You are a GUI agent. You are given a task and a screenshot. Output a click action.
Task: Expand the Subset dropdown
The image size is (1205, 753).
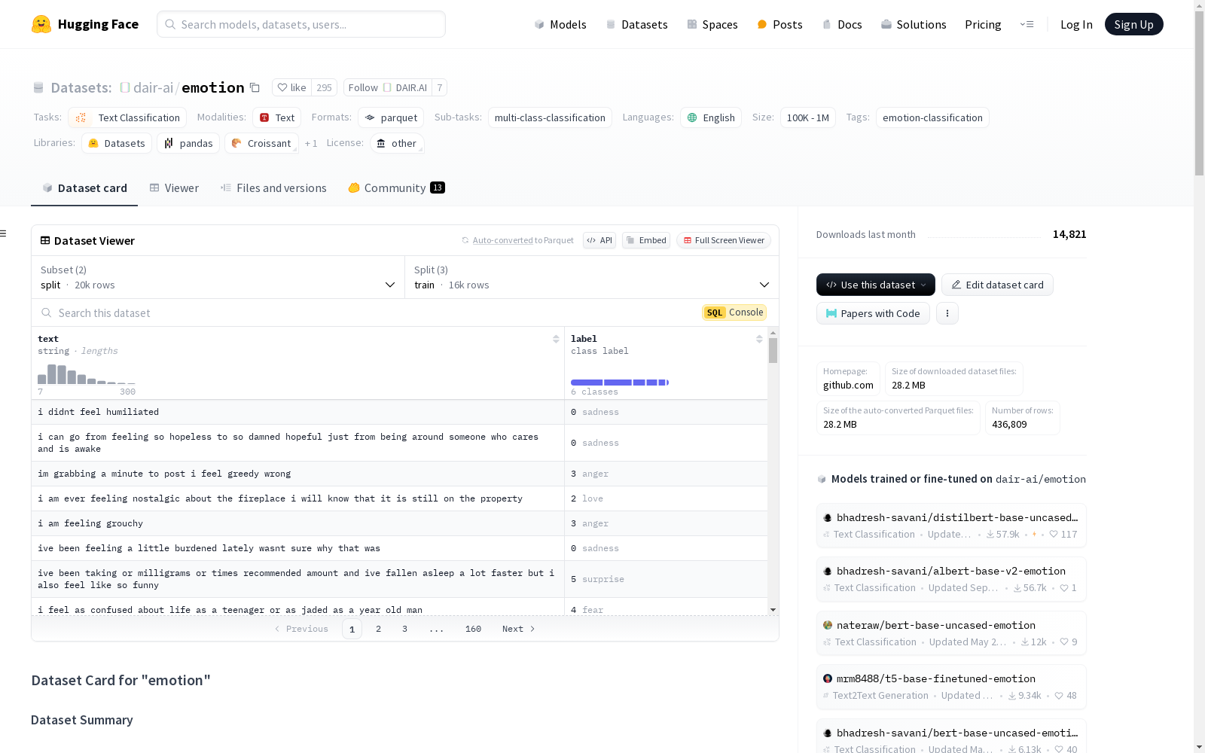[x=218, y=277]
